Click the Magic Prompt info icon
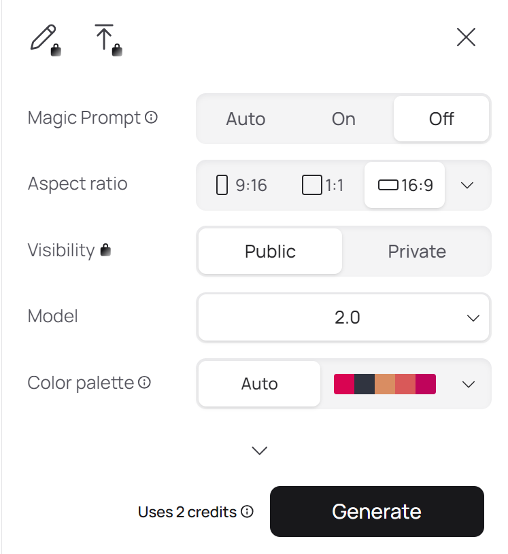 152,118
